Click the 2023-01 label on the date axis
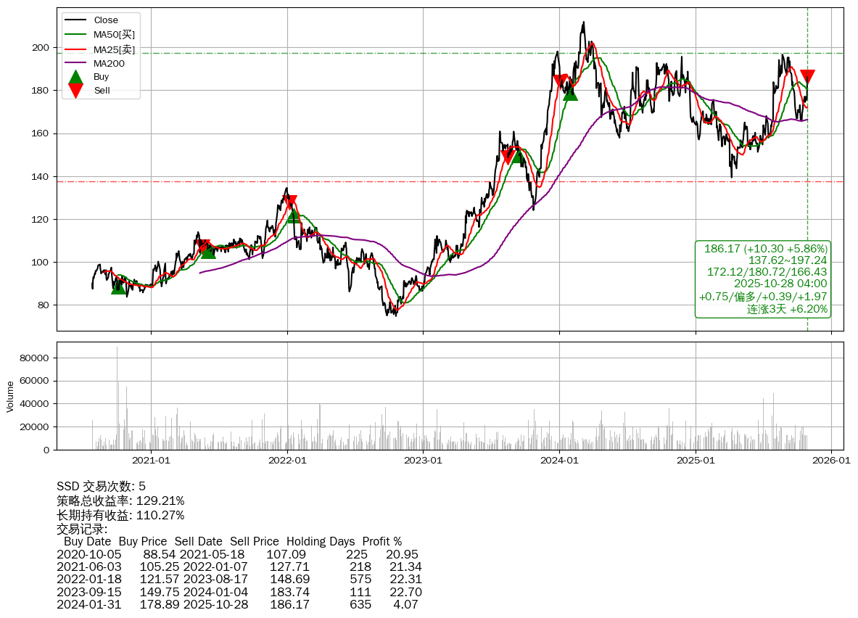Image resolution: width=858 pixels, height=618 pixels. [x=423, y=460]
